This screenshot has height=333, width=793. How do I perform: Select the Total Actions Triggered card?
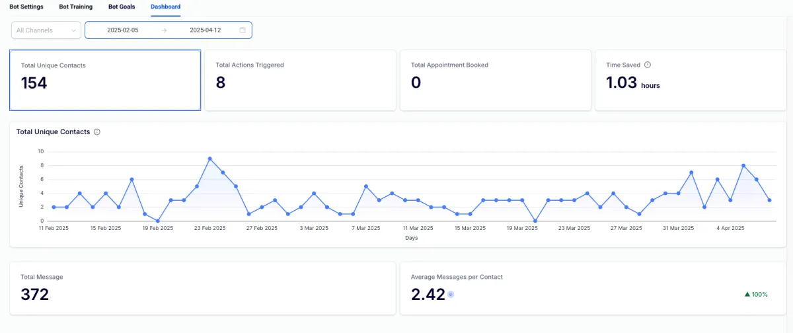[300, 80]
